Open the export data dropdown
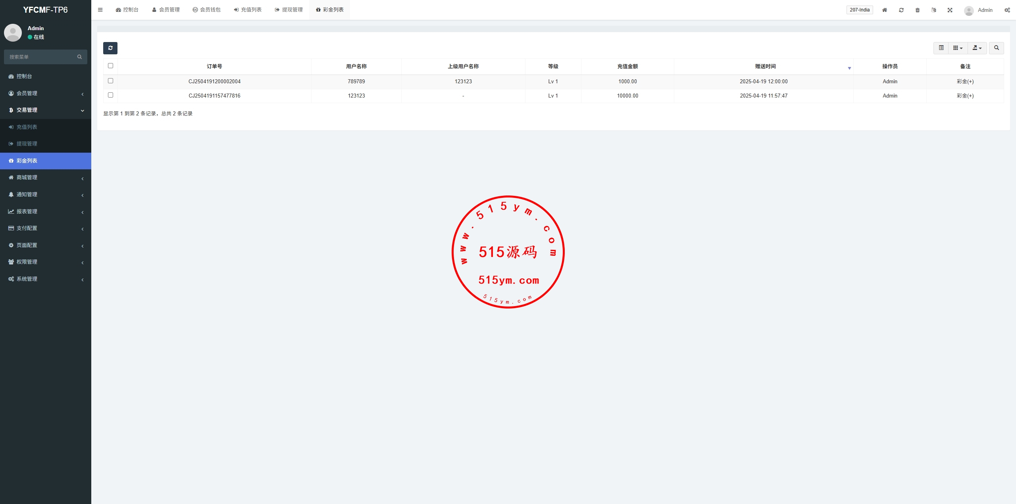Screen dimensions: 1016x504 [x=977, y=48]
